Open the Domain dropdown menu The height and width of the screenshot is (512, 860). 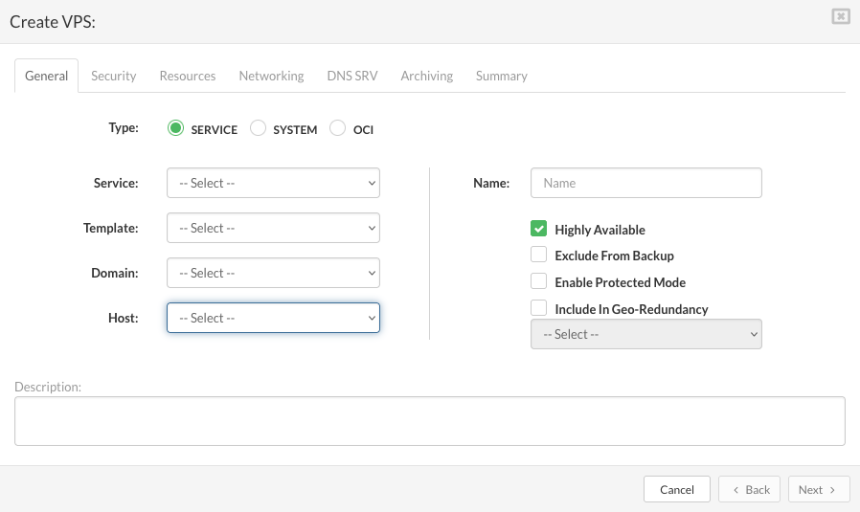[x=273, y=273]
